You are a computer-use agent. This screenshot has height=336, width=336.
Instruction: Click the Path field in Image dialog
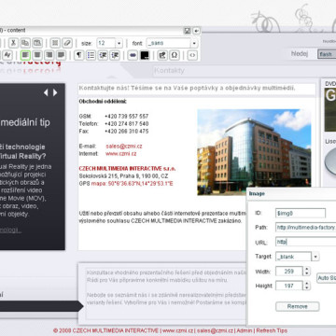tap(305, 228)
